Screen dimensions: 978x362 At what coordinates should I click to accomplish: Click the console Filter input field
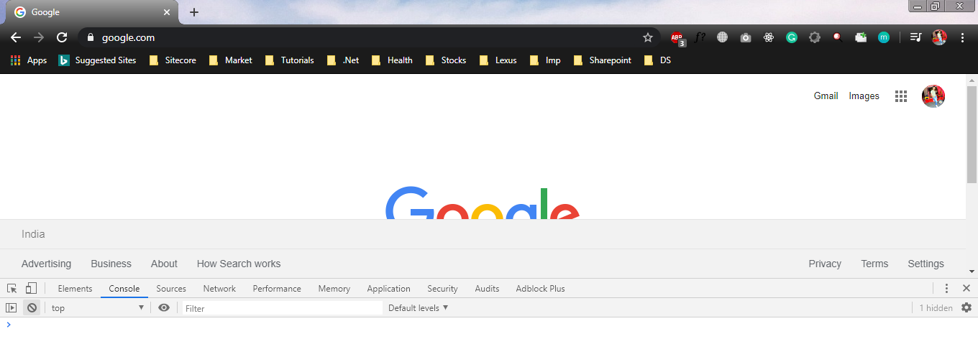click(281, 308)
